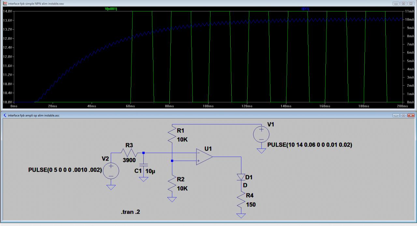417x226 pixels.
Task: Click the D1 reference label
Action: click(249, 177)
